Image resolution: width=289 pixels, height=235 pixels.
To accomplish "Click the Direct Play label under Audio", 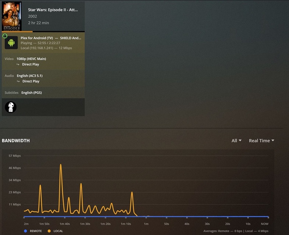I will [31, 81].
